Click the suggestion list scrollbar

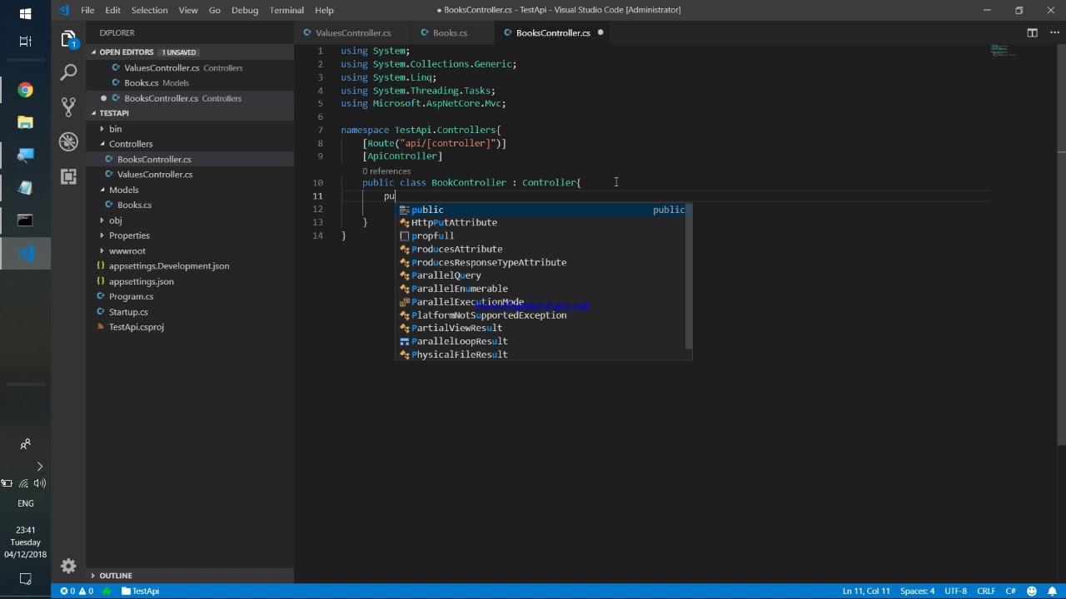click(x=688, y=276)
